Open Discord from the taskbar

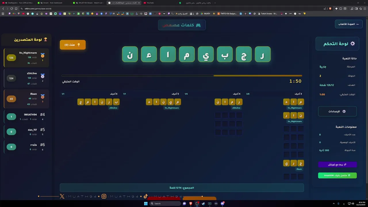(222, 204)
